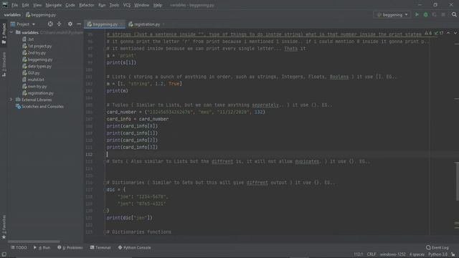Open the Tools menu
The height and width of the screenshot is (258, 459).
[x=114, y=5]
